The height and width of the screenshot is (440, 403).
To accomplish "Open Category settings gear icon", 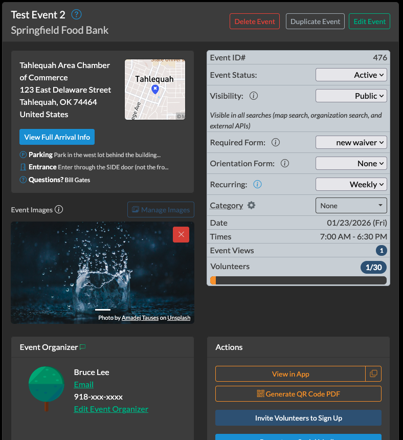I will 251,205.
